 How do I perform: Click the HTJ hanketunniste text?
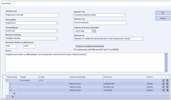tap(96, 50)
